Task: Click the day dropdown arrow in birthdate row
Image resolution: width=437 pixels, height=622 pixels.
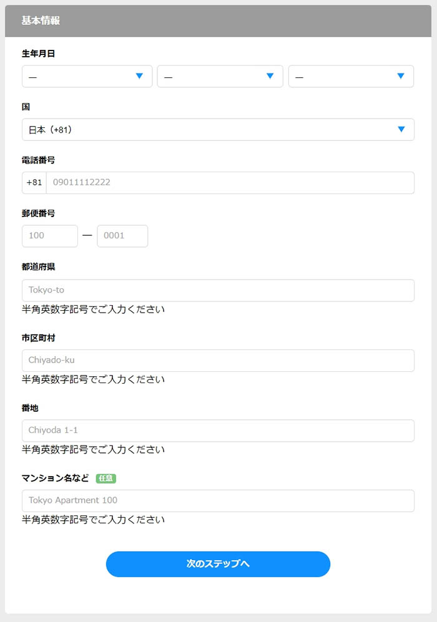Action: click(x=400, y=76)
